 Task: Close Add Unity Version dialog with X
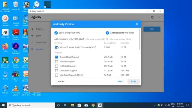click(x=137, y=24)
